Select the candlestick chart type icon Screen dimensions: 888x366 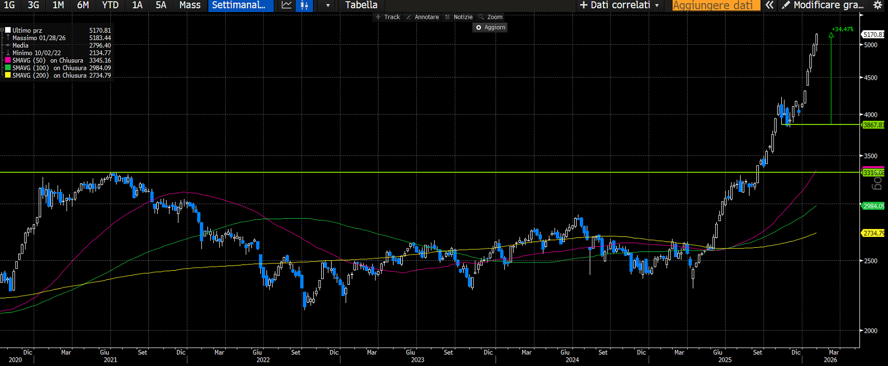[305, 5]
